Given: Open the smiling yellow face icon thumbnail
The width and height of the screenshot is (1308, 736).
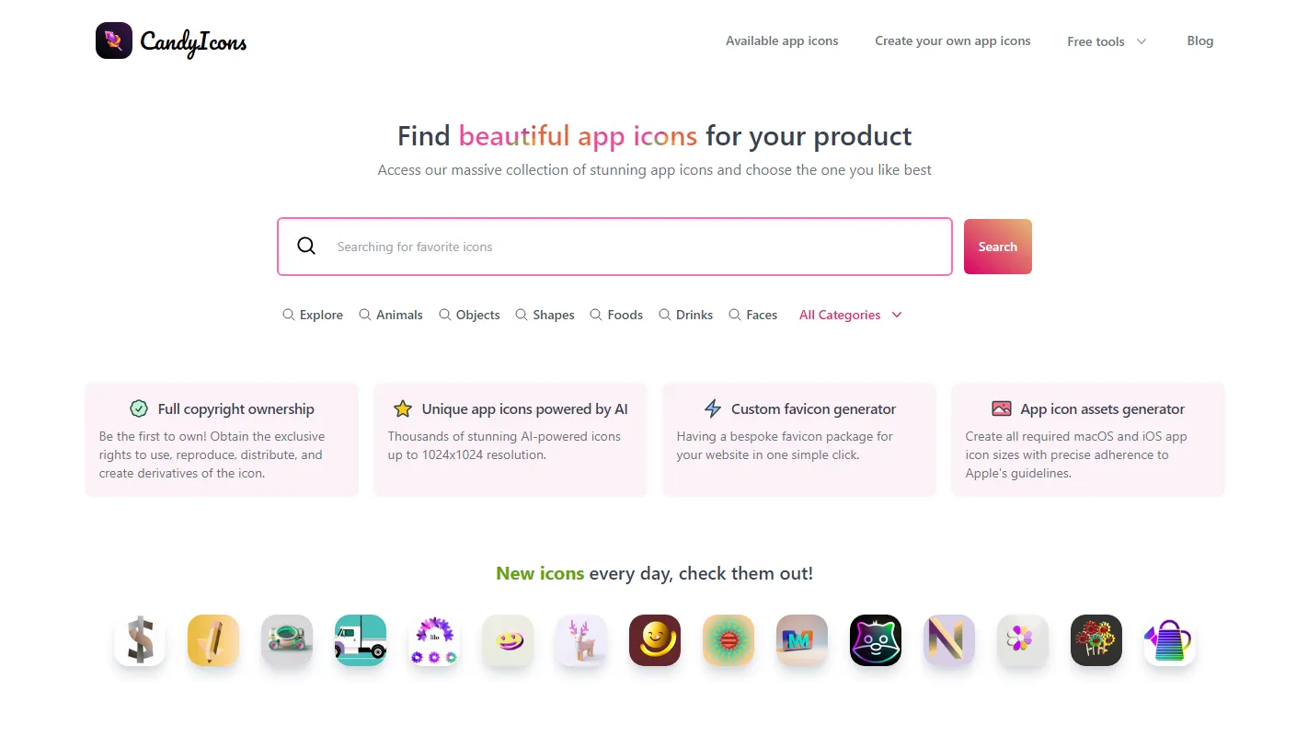Looking at the screenshot, I should (x=655, y=640).
